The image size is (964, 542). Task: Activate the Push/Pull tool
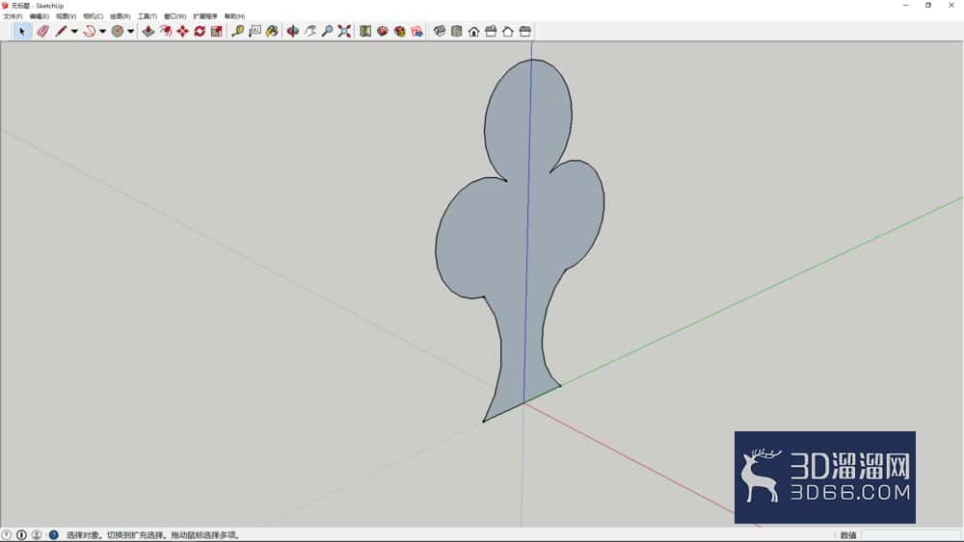[148, 32]
